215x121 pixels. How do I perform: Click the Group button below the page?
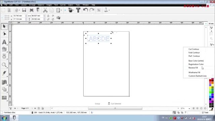(x=97, y=104)
